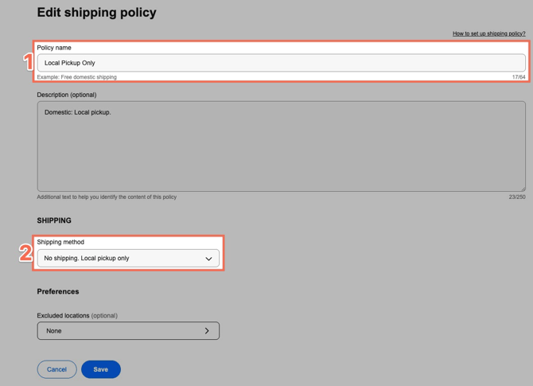The height and width of the screenshot is (386, 533).
Task: Click the "Shipping method" label
Action: click(60, 242)
